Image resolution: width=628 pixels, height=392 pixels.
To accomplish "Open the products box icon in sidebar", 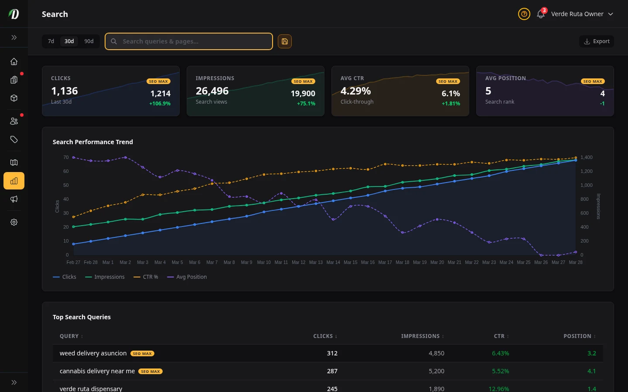I will 14,98.
